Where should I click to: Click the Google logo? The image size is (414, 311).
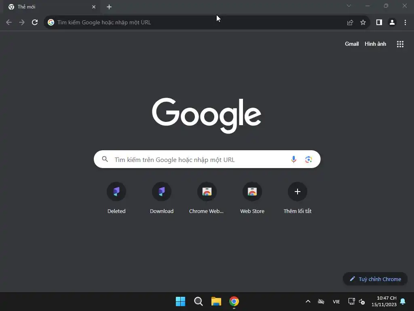point(207,115)
